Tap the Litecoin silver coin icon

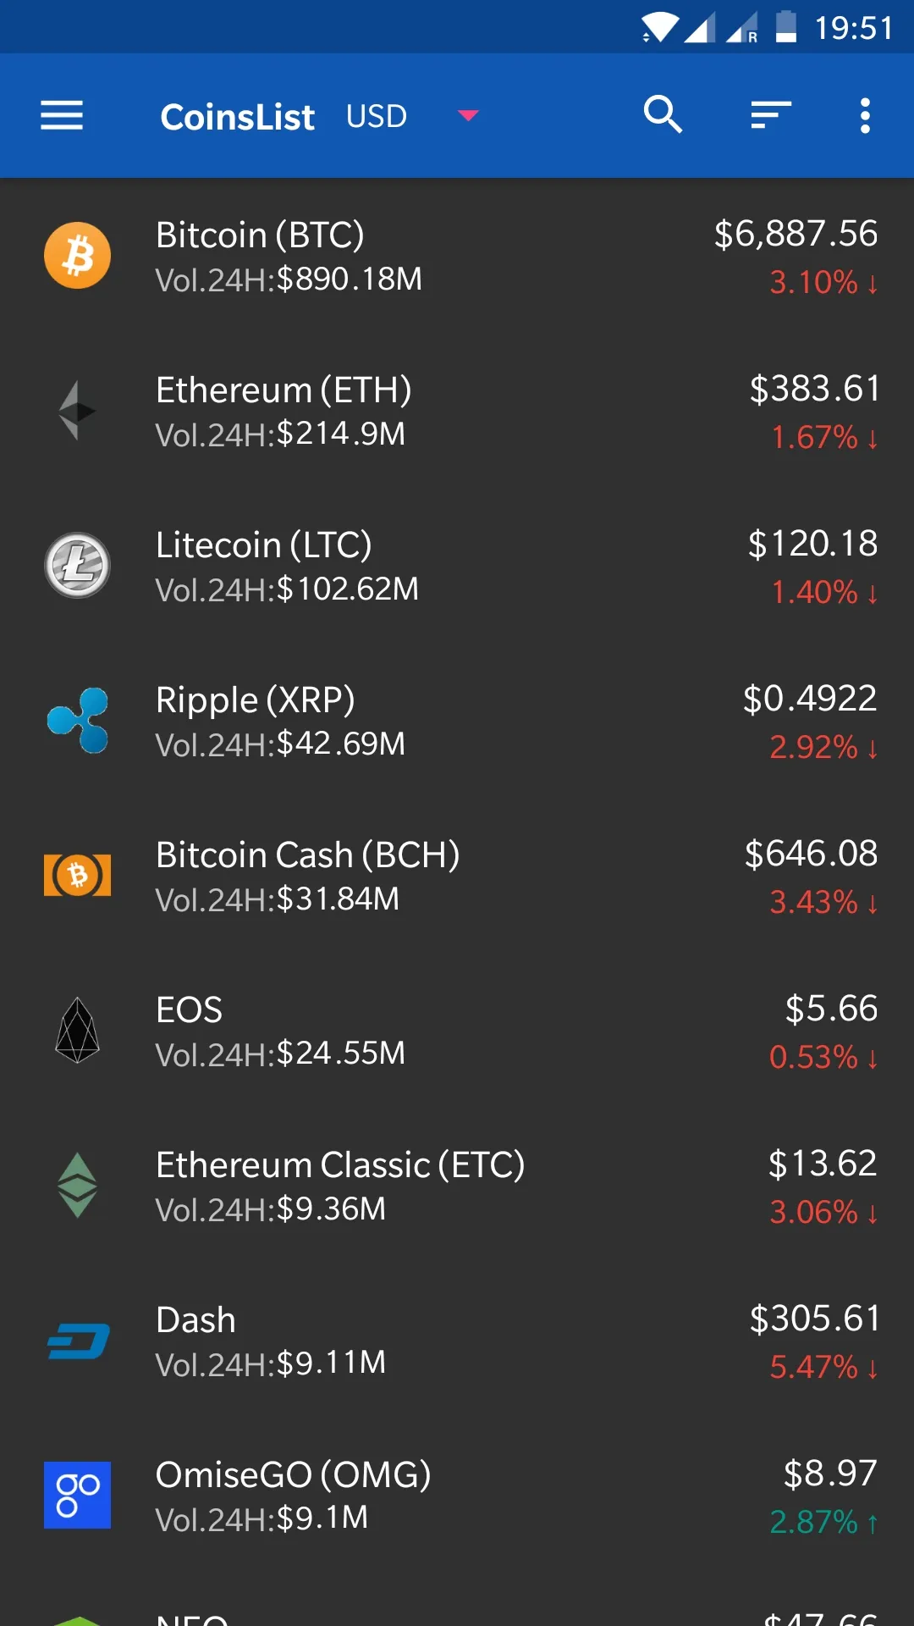(77, 566)
